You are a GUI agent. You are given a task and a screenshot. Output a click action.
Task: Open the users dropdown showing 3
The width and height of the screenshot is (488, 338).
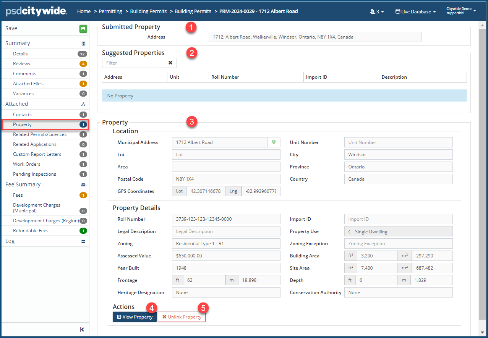click(x=377, y=11)
